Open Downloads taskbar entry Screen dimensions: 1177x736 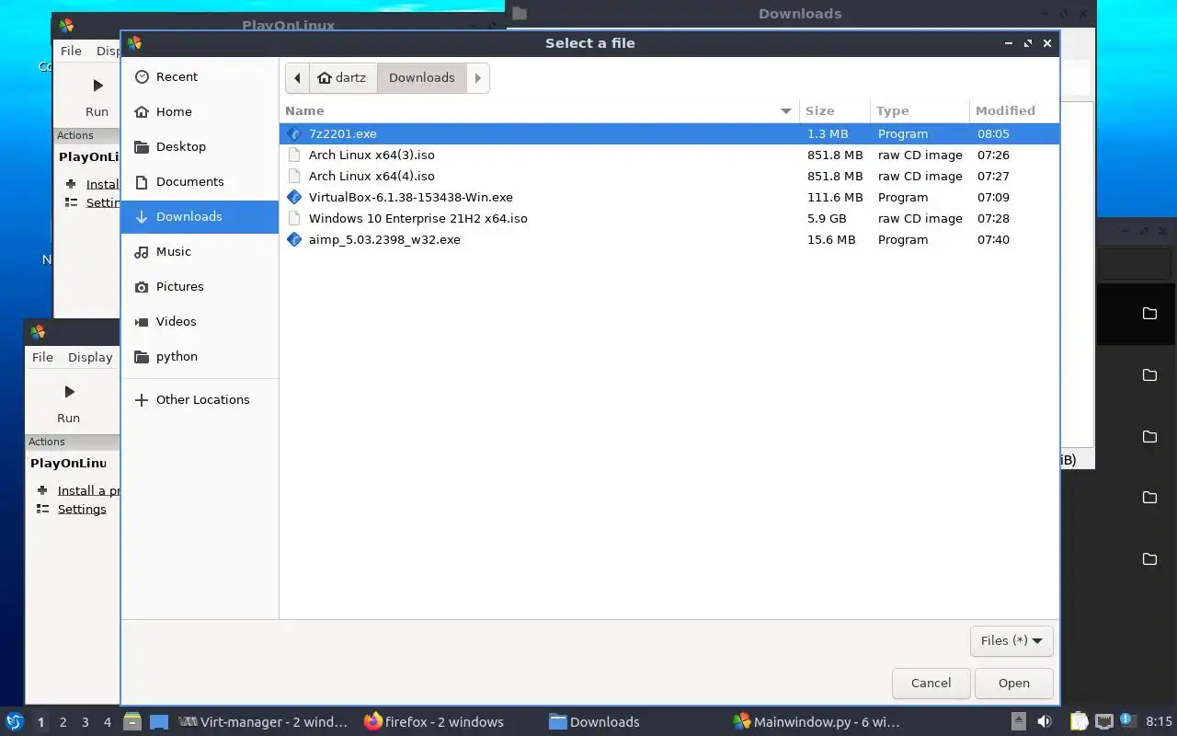click(594, 722)
